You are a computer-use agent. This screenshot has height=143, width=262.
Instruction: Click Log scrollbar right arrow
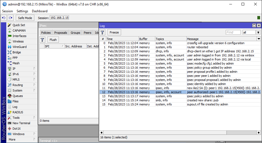259,133
